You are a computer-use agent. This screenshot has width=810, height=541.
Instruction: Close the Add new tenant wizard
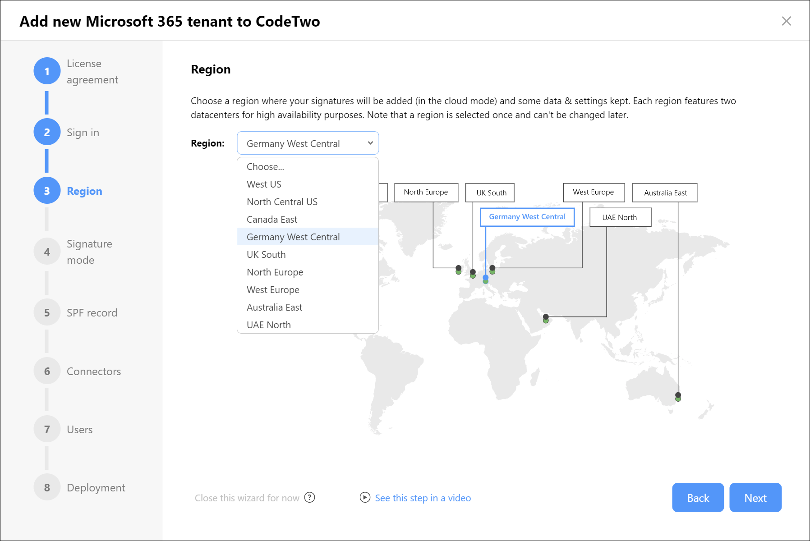[x=786, y=21]
